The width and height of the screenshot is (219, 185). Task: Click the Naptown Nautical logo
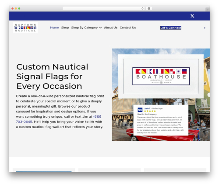[x=25, y=28]
